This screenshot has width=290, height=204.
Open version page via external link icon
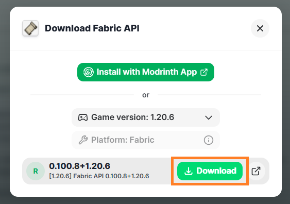pos(256,171)
